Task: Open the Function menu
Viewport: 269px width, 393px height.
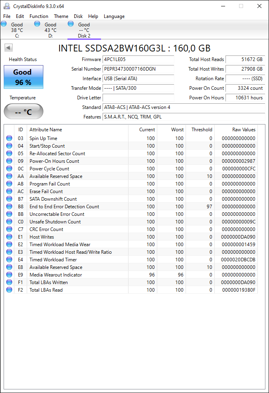Action: click(39, 16)
